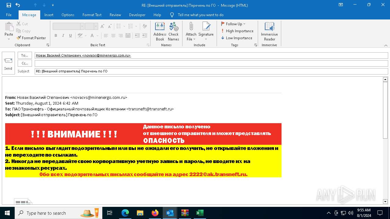Mark message as Low Importance
The width and height of the screenshot is (390, 219).
[236, 38]
